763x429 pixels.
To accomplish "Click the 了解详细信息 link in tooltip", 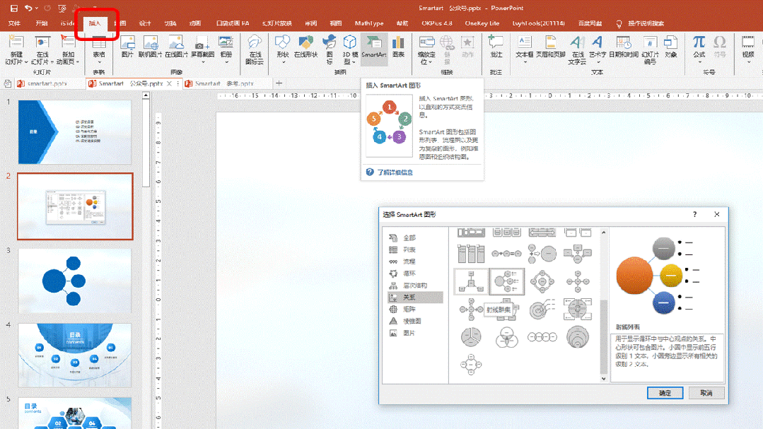I will (395, 172).
